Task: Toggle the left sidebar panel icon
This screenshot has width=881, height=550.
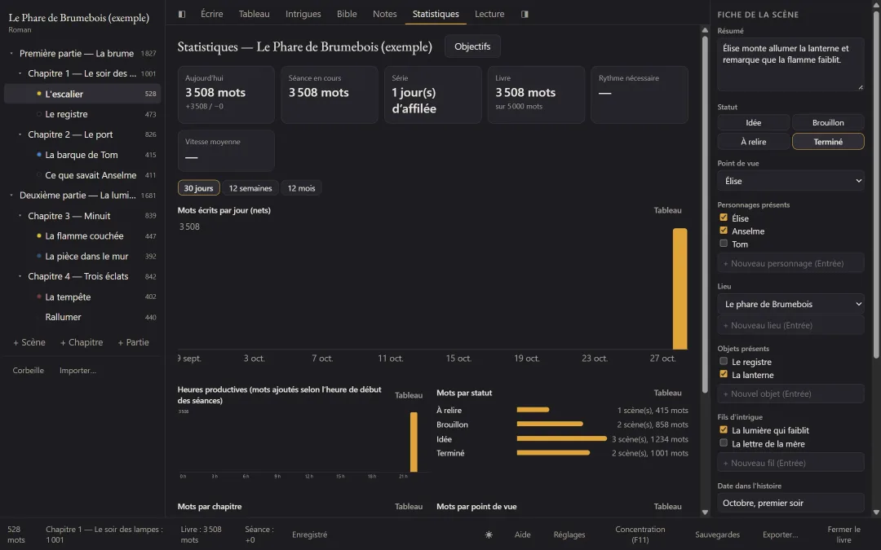Action: click(x=181, y=14)
